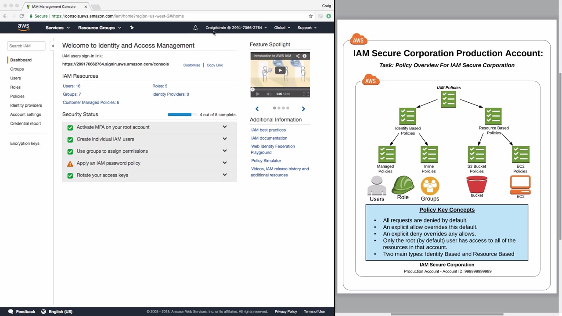Click the small play button in video controls

point(258,93)
